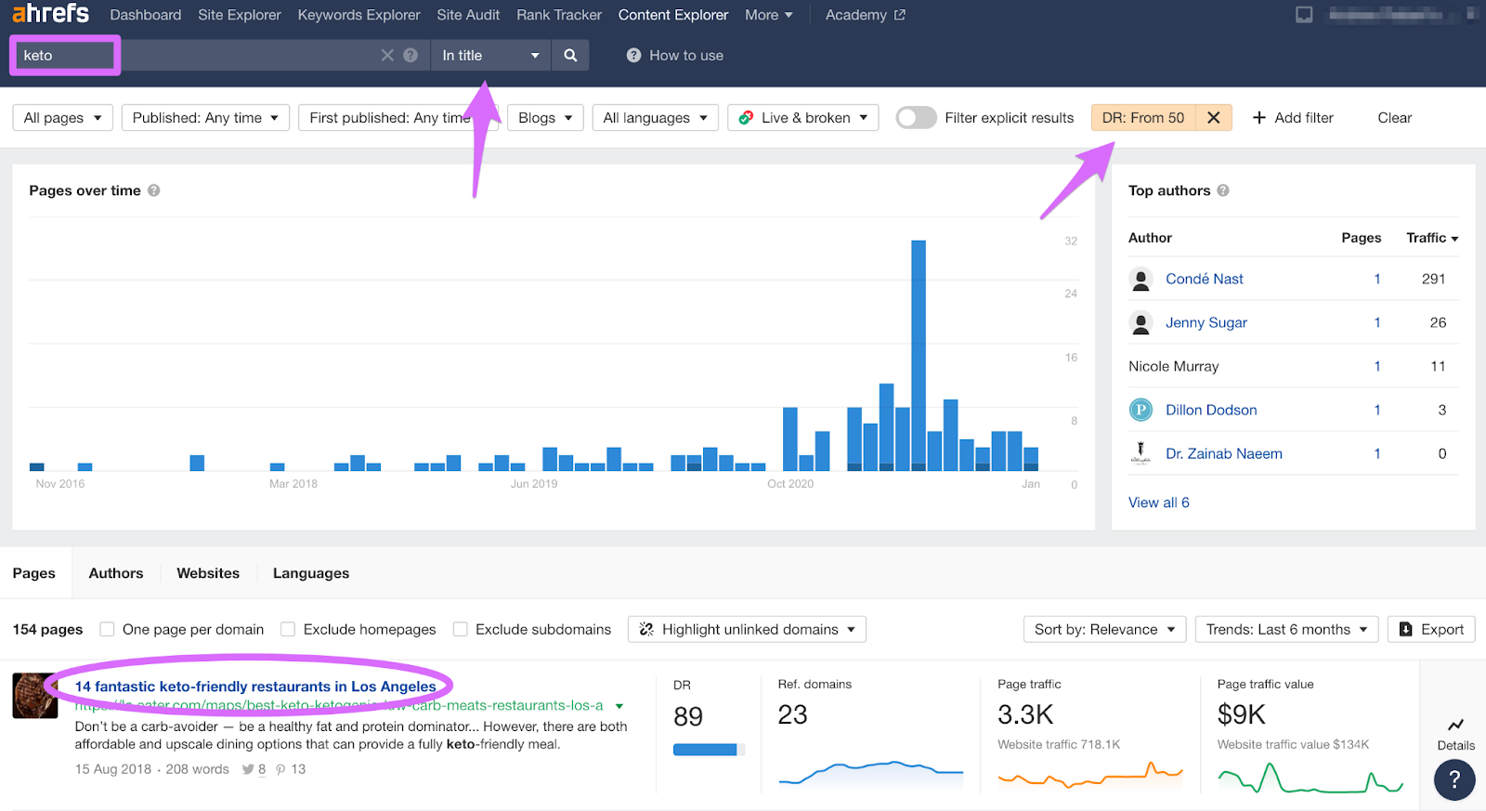Click Add filter button
Viewport: 1486px width, 811px height.
1293,118
